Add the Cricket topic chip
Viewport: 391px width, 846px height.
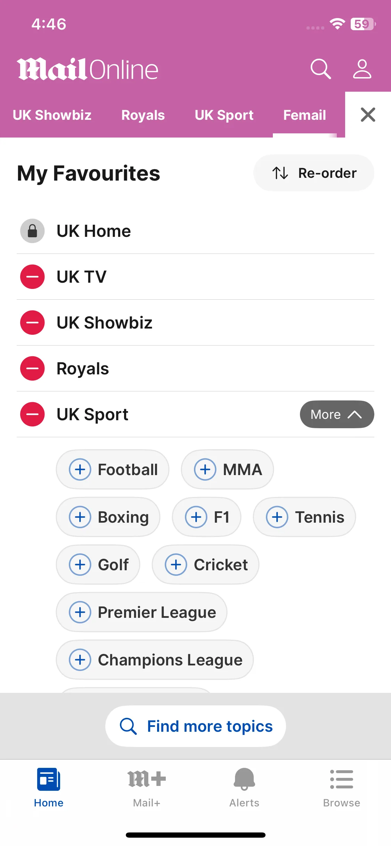[x=205, y=565]
